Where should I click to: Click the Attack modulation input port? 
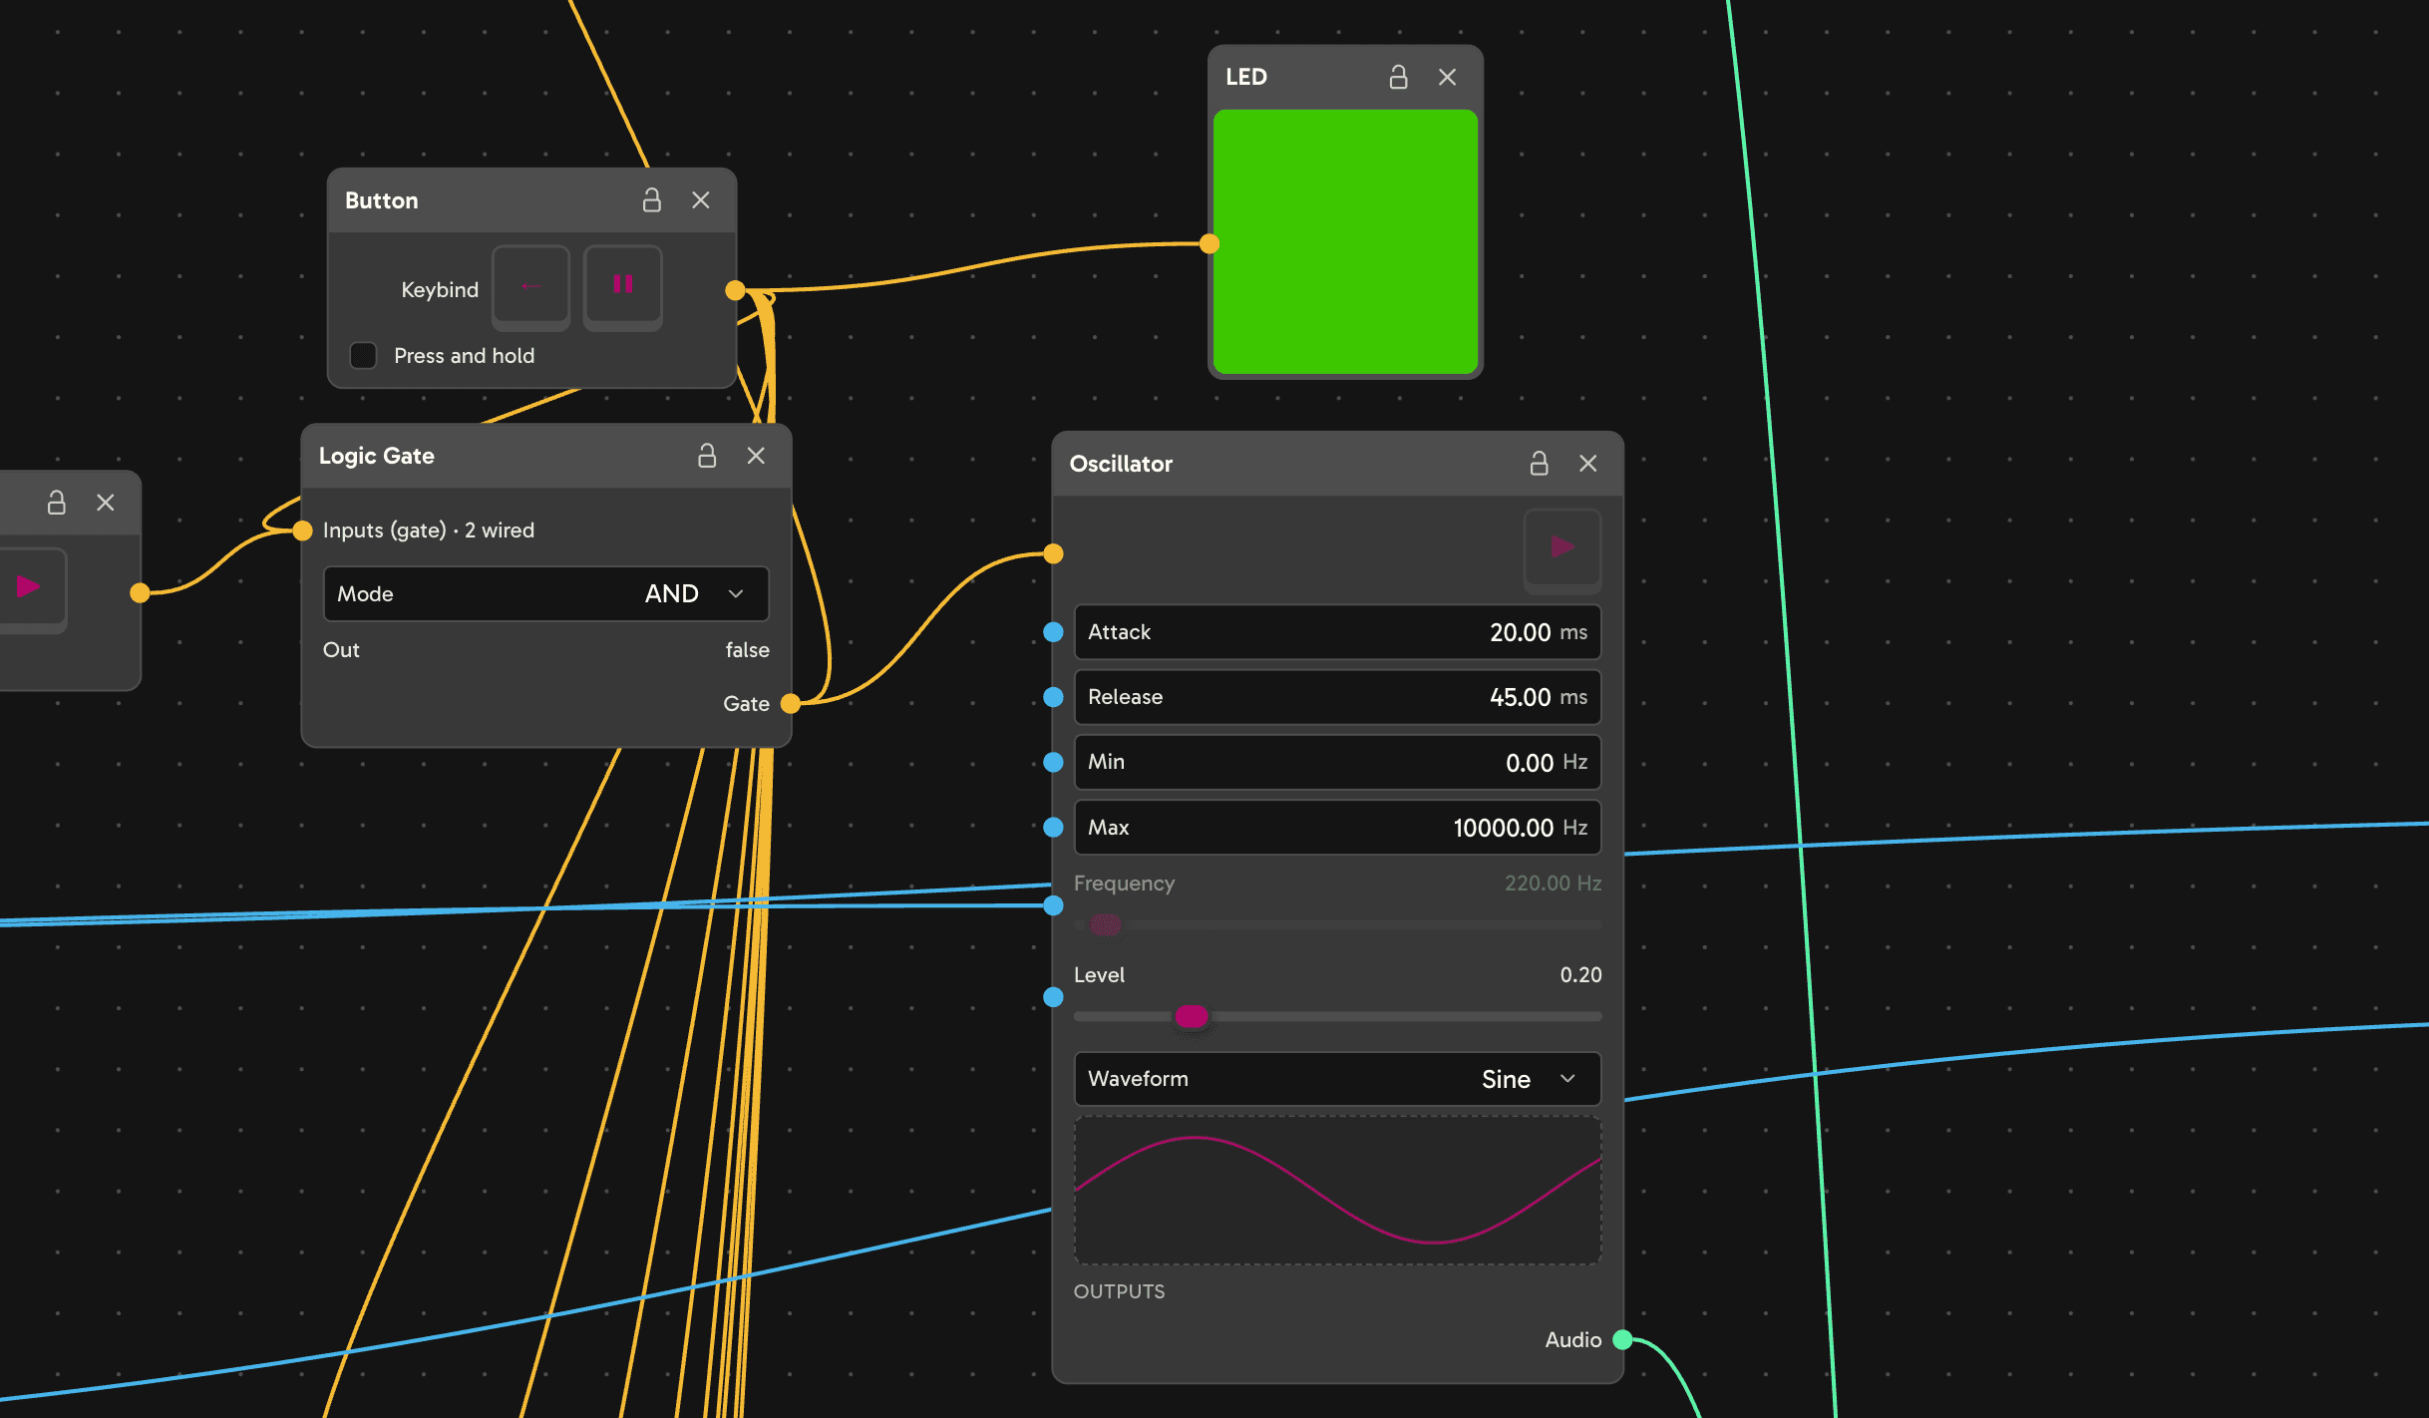(x=1053, y=632)
